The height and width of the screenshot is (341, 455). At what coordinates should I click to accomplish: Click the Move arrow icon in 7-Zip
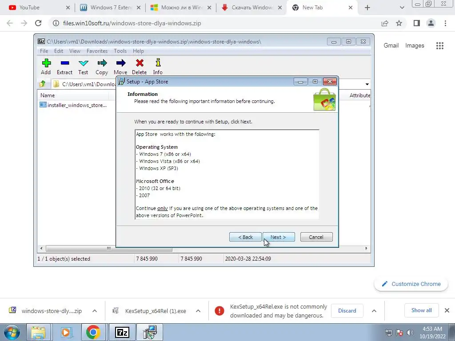(x=120, y=63)
